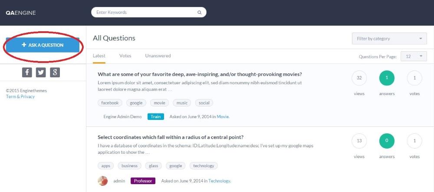Click the admin user avatar

coord(103,181)
